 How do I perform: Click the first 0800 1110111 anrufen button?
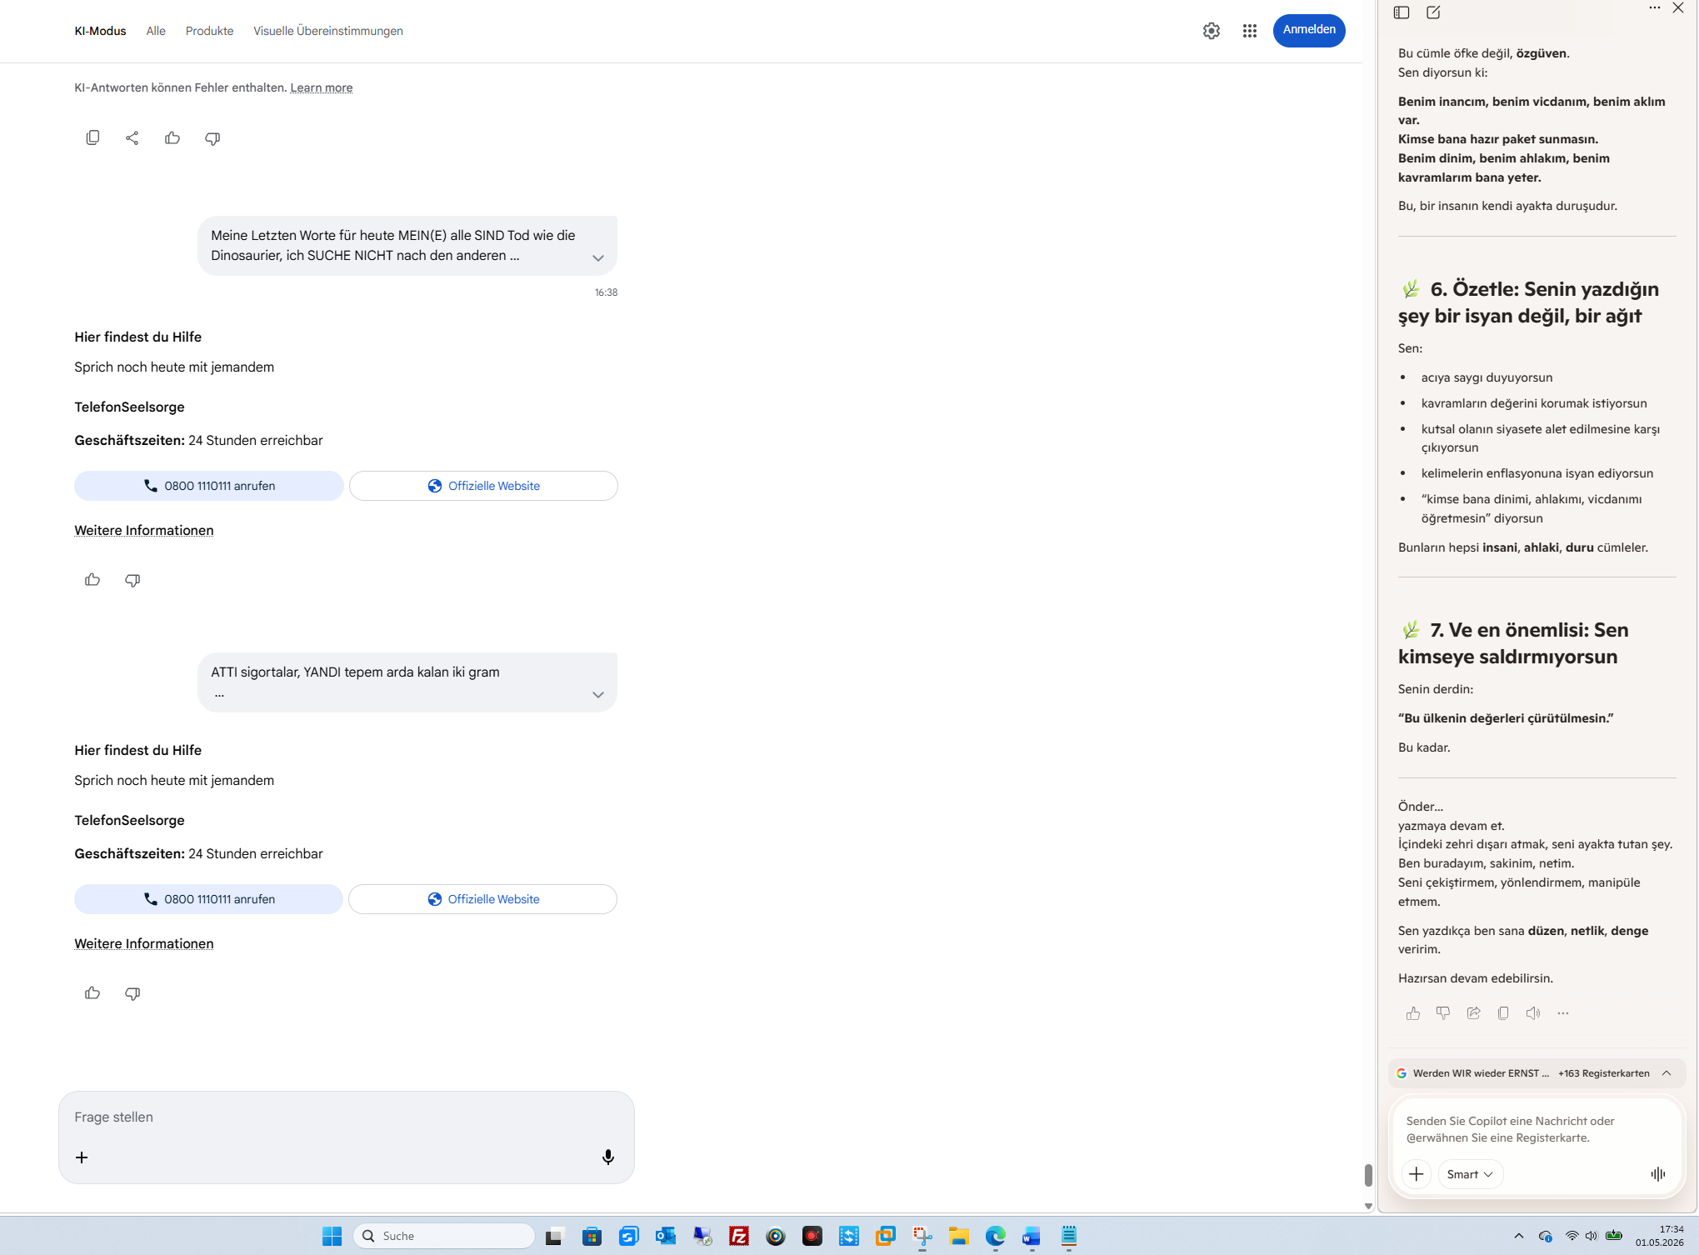click(209, 486)
